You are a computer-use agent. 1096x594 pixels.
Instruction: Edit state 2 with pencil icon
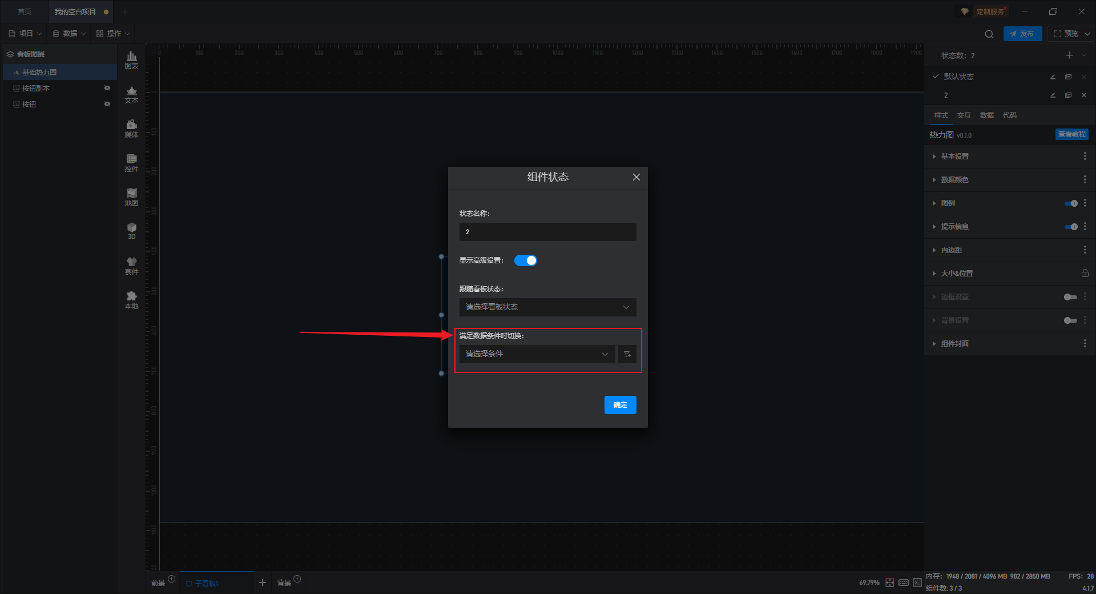coord(1053,95)
